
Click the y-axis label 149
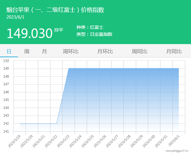(x=6, y=69)
